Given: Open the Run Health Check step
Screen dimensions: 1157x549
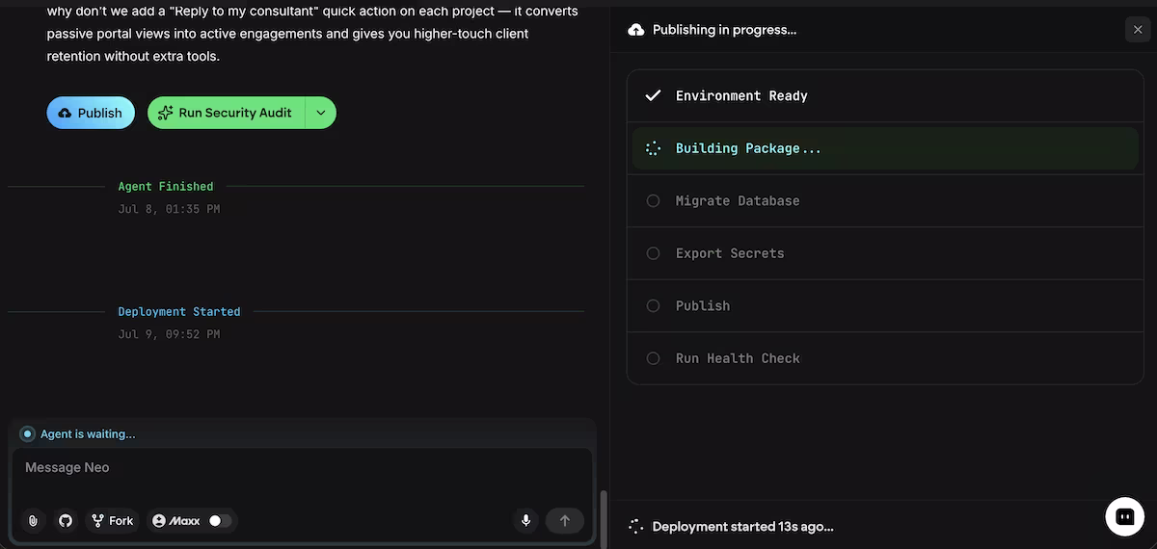Looking at the screenshot, I should point(885,358).
